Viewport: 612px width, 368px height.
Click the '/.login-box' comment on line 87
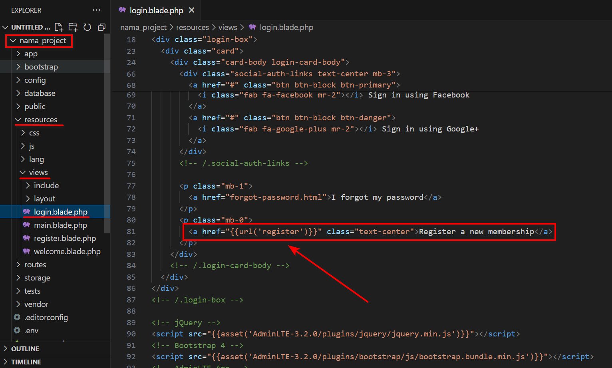tap(197, 300)
